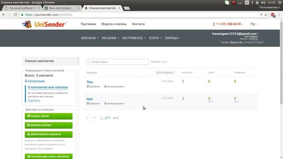Click ДОБАВИТЬ КОНТАКТ green button
The height and width of the screenshot is (159, 283).
49,125
